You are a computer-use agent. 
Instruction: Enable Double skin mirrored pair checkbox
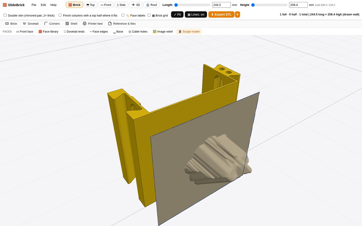5,15
